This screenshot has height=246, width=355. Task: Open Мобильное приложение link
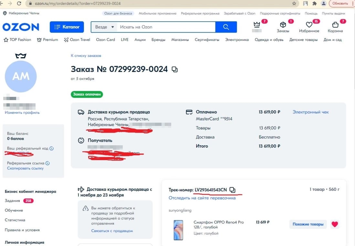pos(158,13)
